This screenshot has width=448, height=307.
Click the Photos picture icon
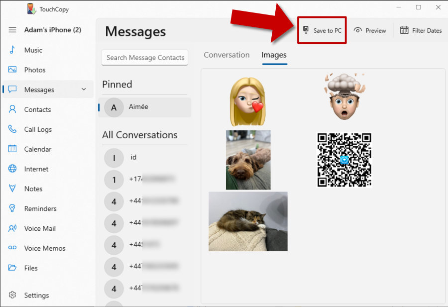coord(12,70)
